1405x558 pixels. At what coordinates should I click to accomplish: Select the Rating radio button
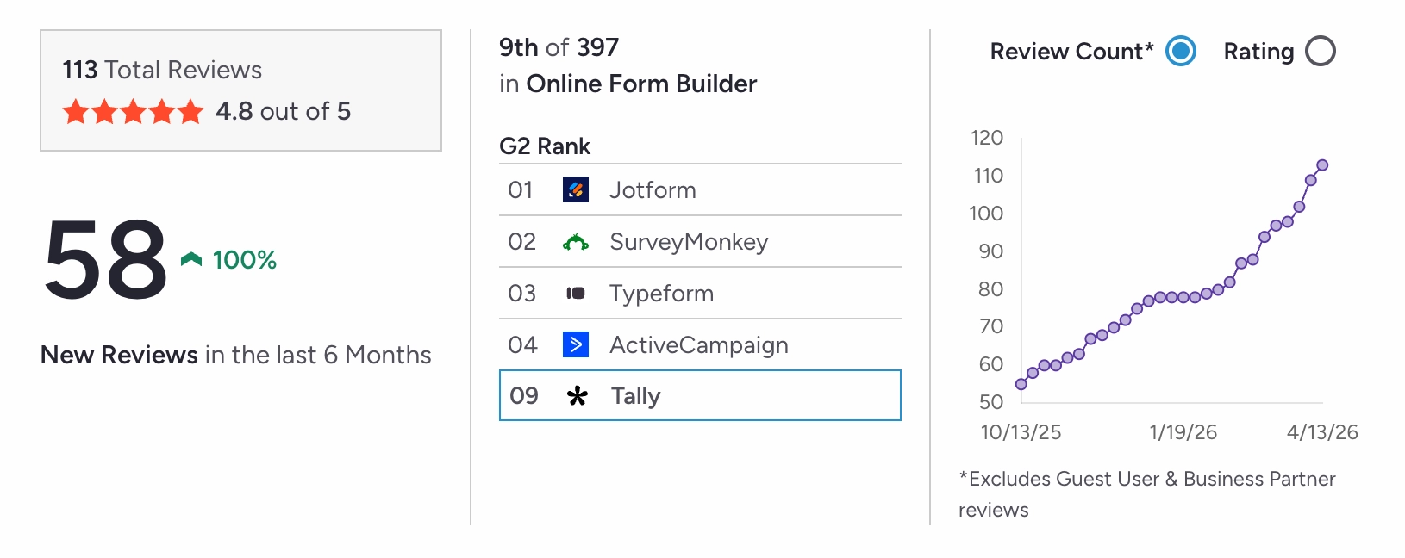coord(1320,52)
